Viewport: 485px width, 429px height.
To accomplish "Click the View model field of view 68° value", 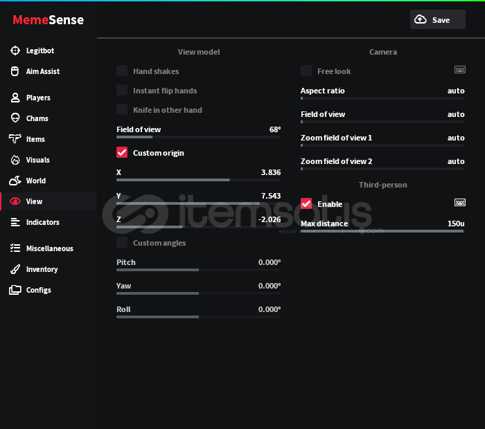I will click(275, 129).
